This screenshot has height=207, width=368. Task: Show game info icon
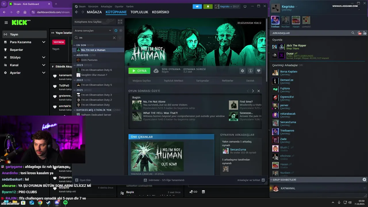250,71
